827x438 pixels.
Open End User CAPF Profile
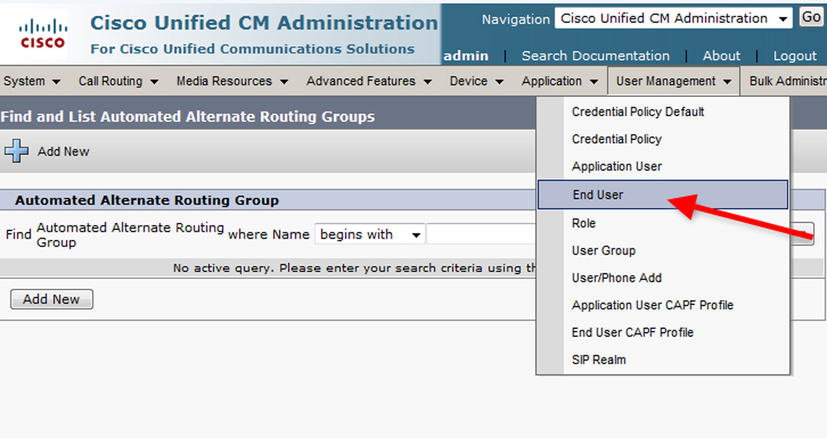click(632, 332)
